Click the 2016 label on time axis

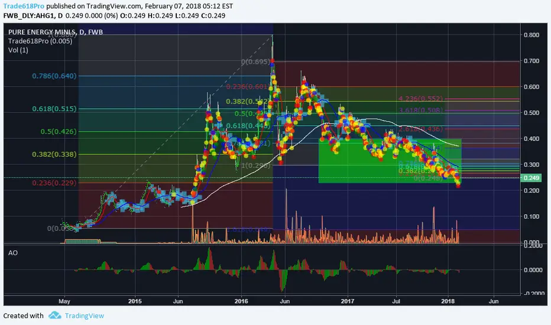pyautogui.click(x=241, y=301)
